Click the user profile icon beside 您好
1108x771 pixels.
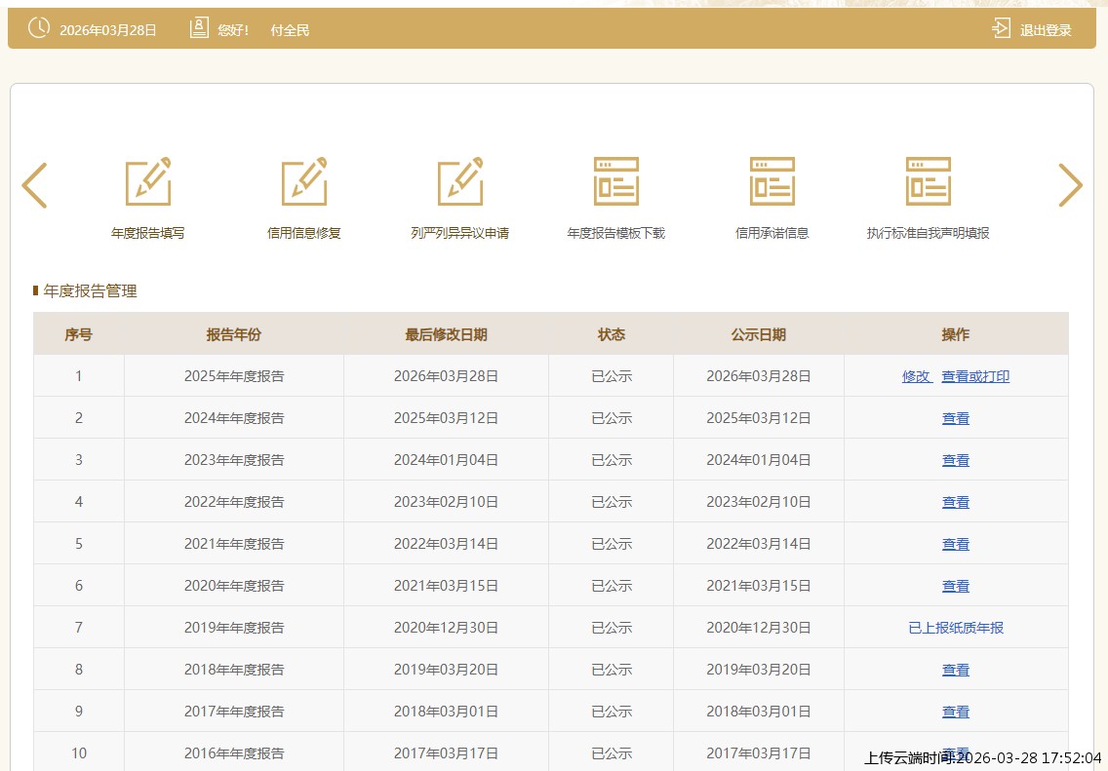[x=199, y=29]
